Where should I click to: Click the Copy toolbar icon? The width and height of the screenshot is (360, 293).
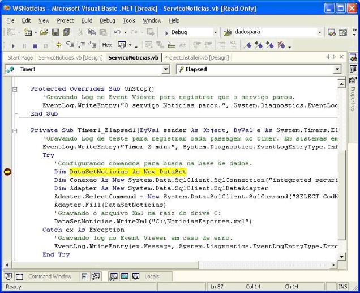point(92,32)
